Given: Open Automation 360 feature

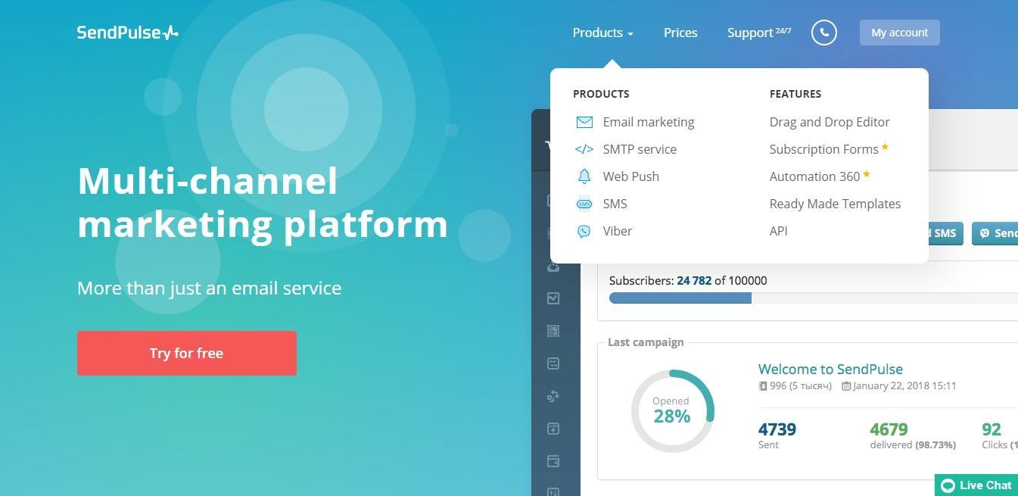Looking at the screenshot, I should (814, 176).
